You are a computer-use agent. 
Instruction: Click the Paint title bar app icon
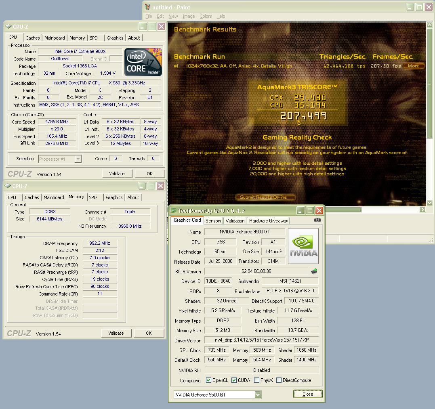(147, 7)
